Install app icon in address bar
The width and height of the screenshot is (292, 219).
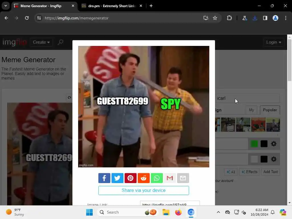pyautogui.click(x=206, y=18)
